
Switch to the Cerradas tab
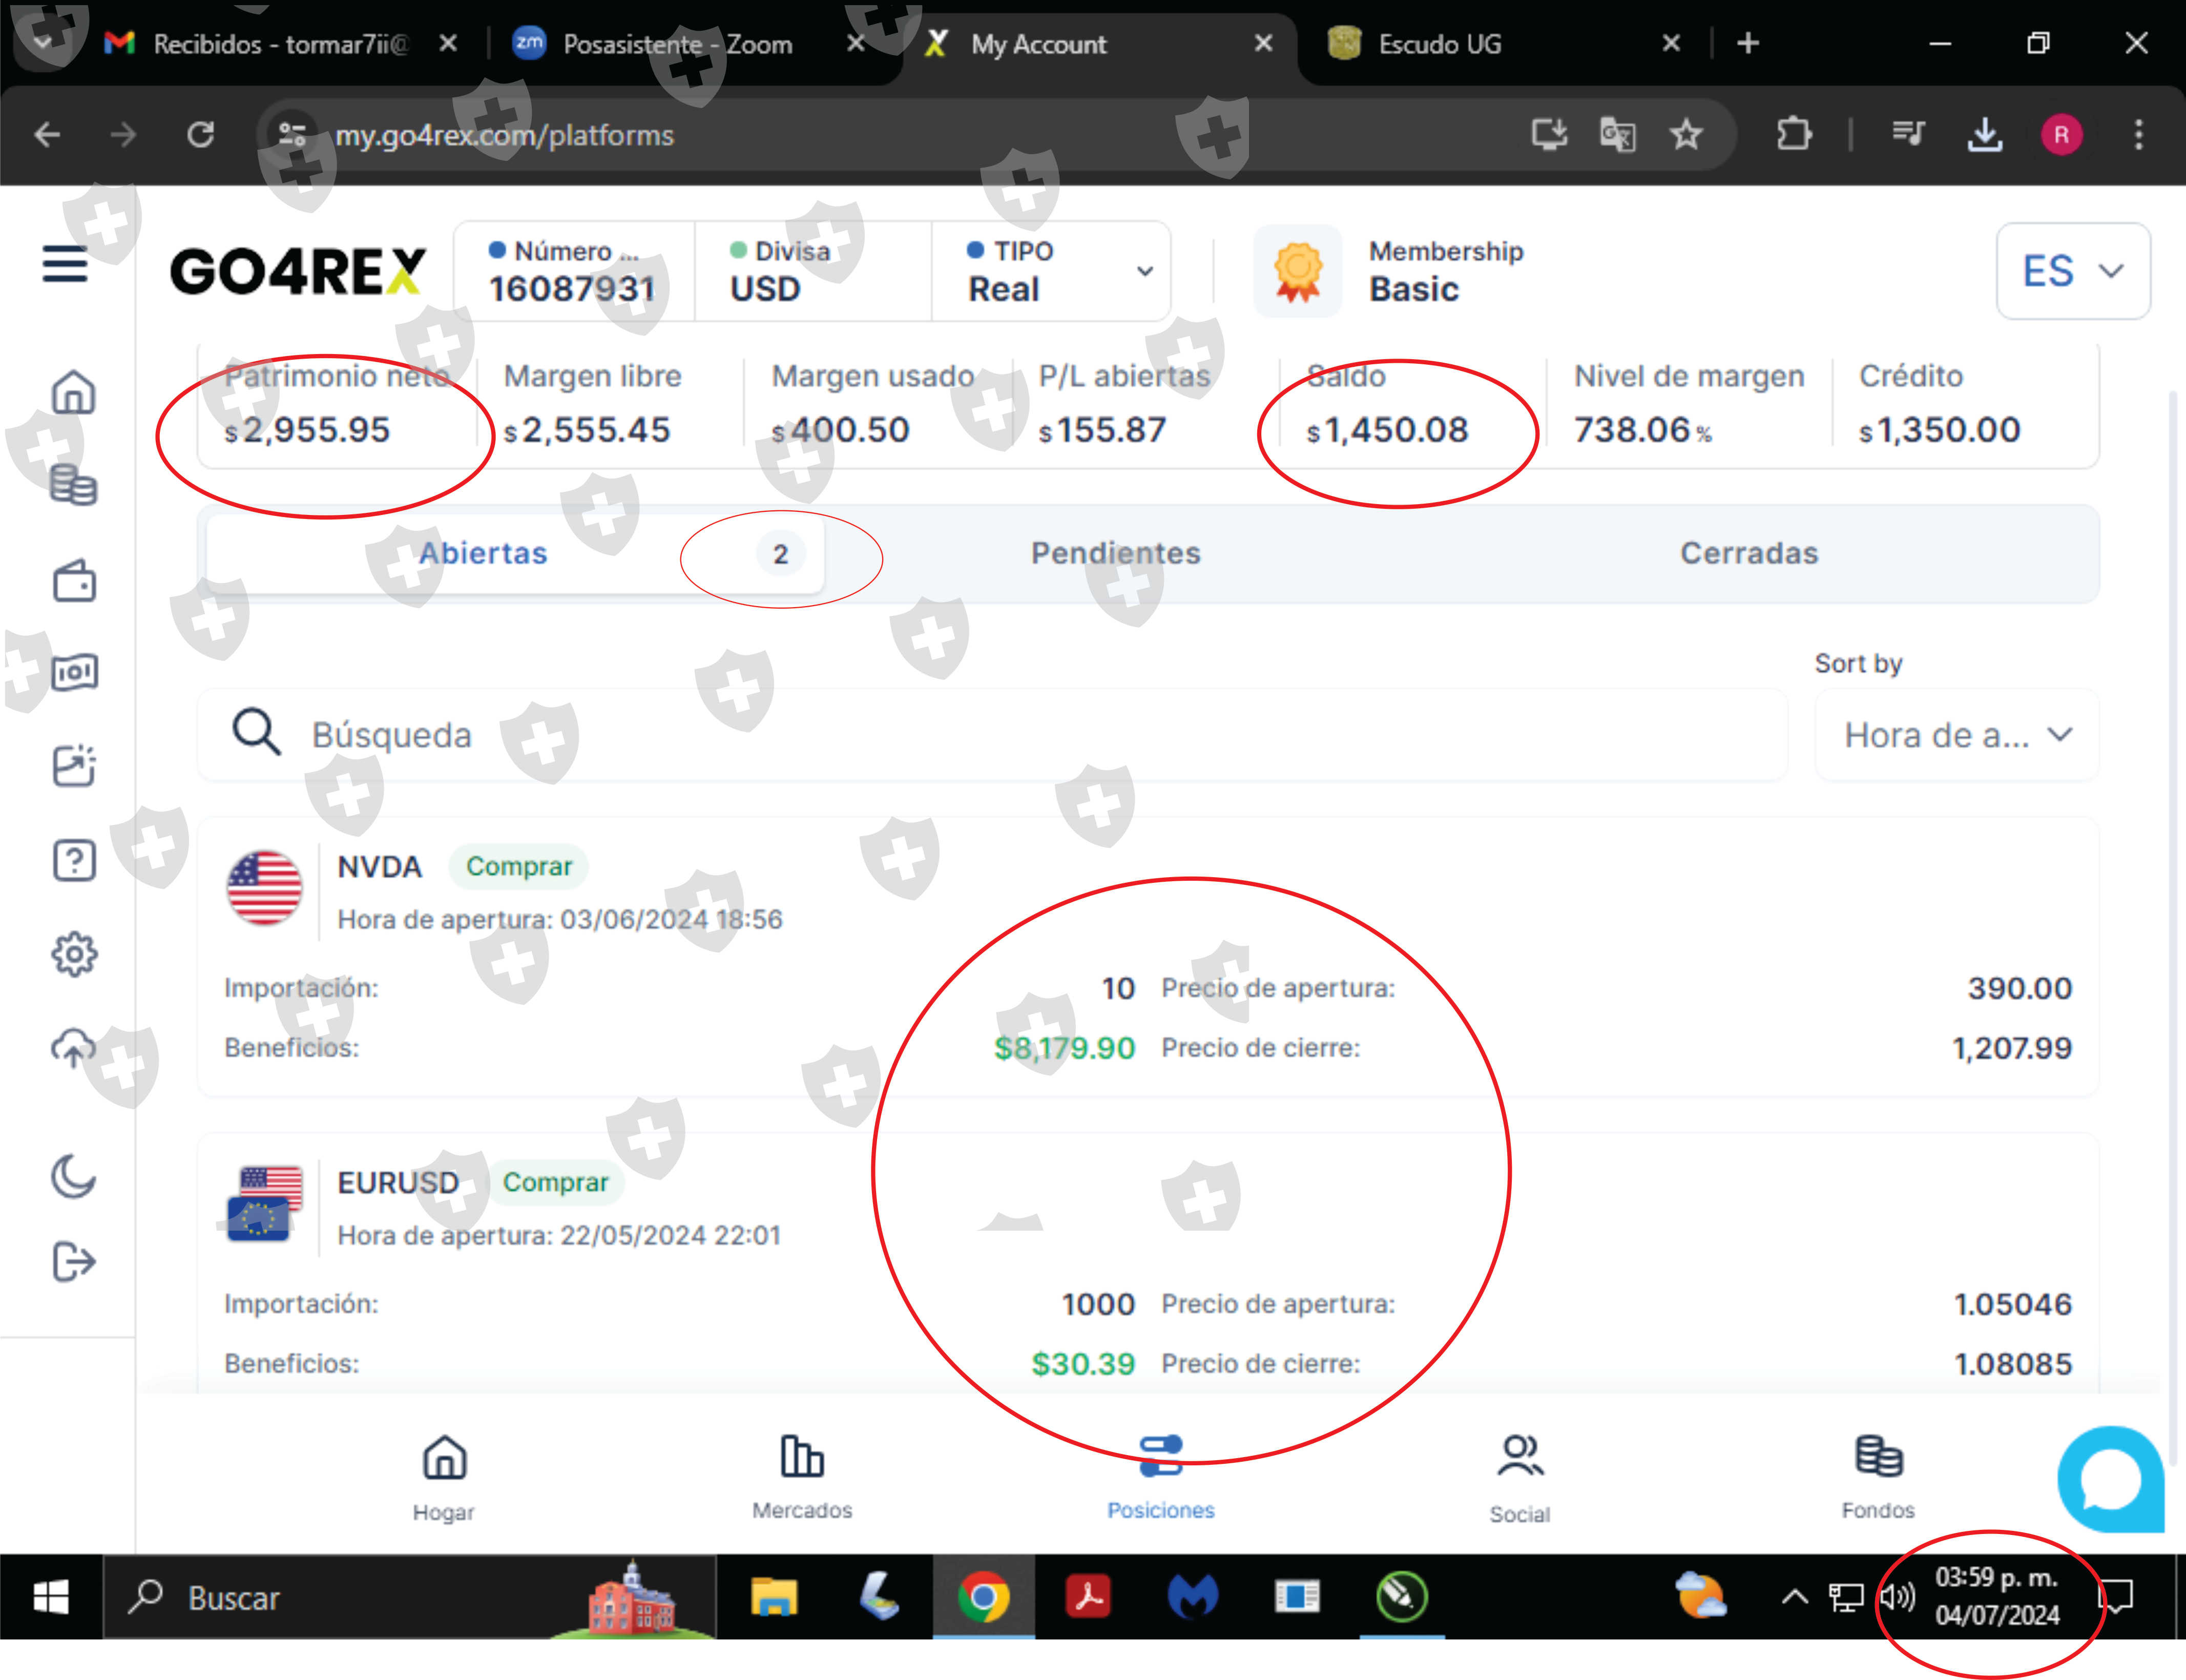tap(1748, 553)
